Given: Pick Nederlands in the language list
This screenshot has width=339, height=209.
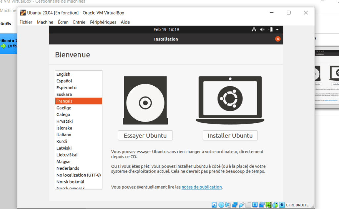Looking at the screenshot, I should tap(79, 168).
